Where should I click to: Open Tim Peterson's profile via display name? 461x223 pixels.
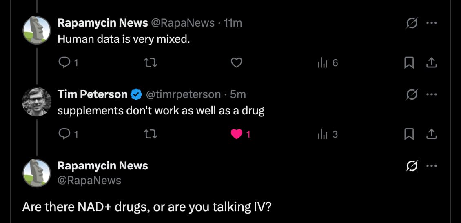click(93, 95)
